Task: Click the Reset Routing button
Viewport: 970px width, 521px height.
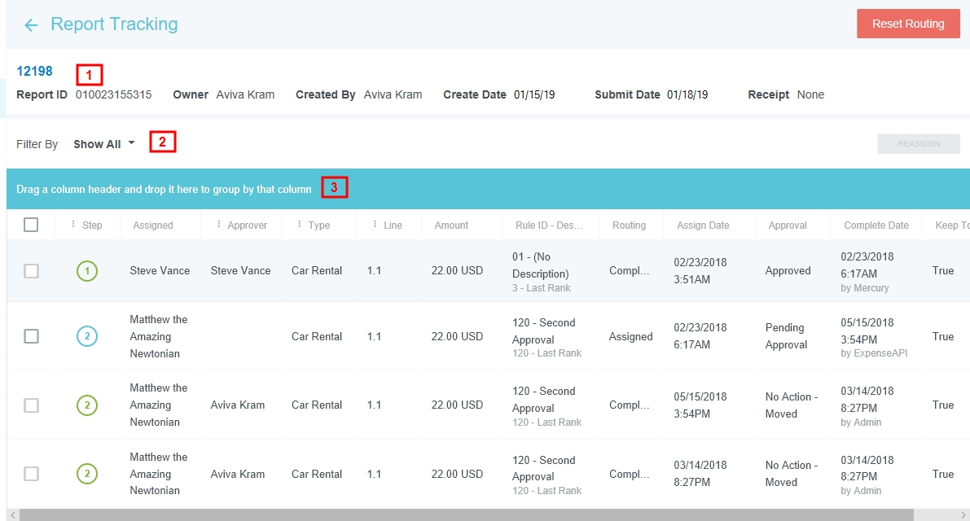Action: (x=907, y=24)
